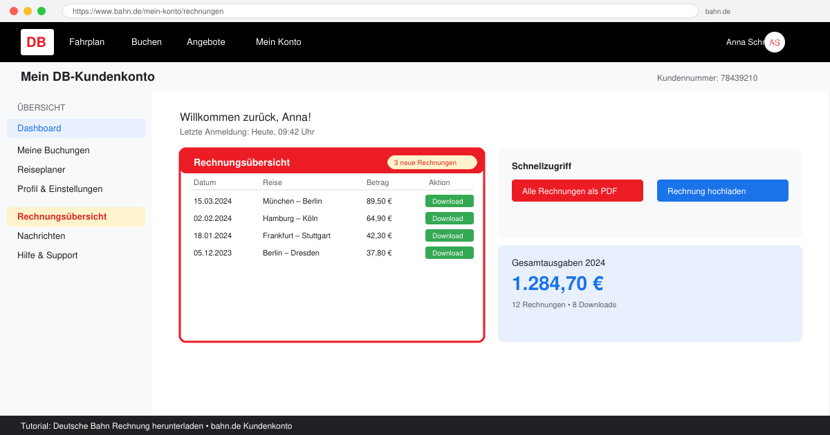Screen dimensions: 830x435
Task: Click Alle Rechnungen als PDF button
Action: [578, 191]
